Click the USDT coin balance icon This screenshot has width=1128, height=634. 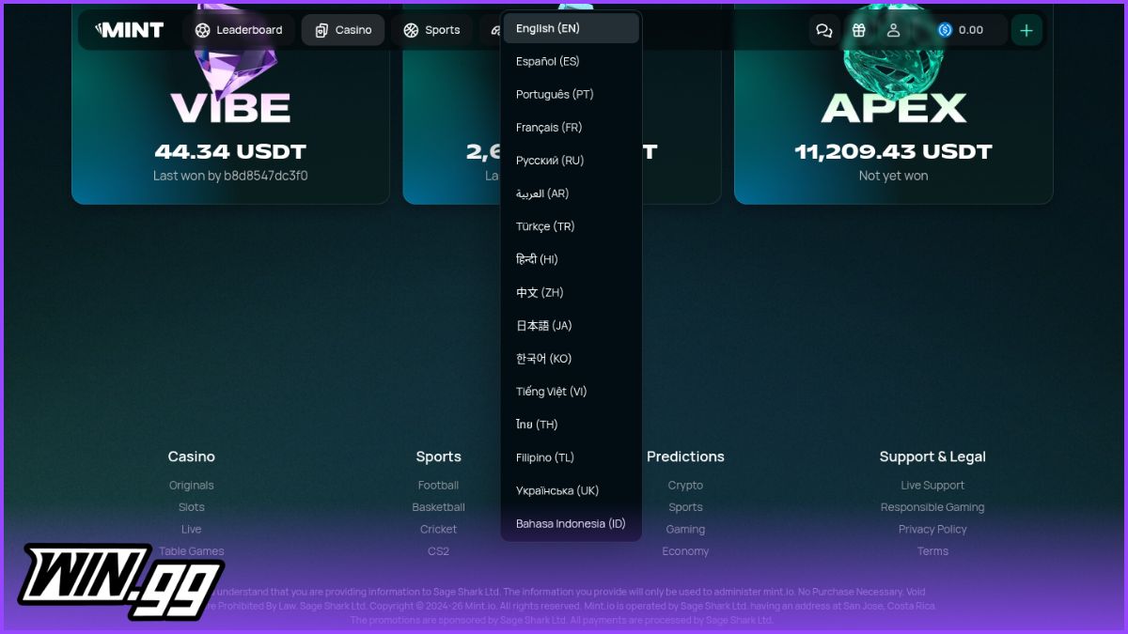tap(945, 30)
